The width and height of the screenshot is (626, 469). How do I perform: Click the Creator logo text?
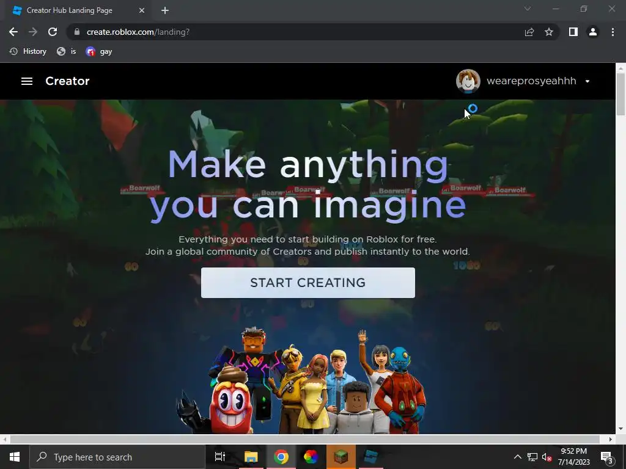click(x=67, y=81)
